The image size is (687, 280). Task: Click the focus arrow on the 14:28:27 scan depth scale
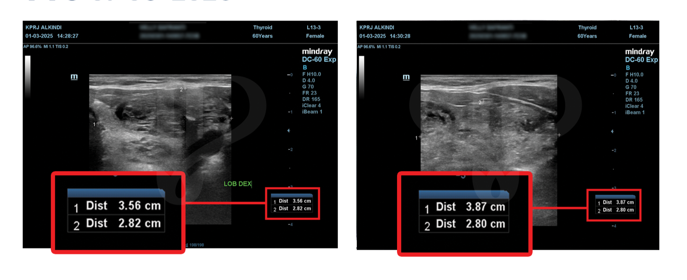point(289,131)
